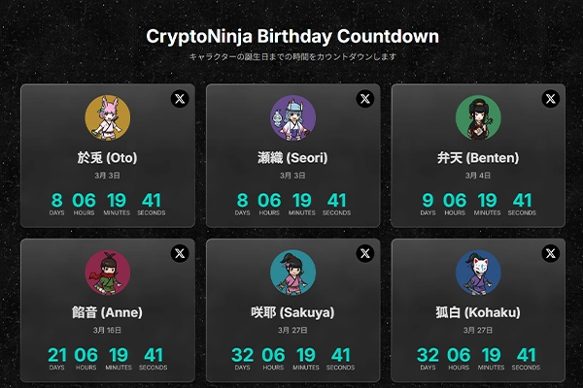The image size is (583, 388).
Task: Open Anne's crimson avatar image
Action: pyautogui.click(x=107, y=272)
